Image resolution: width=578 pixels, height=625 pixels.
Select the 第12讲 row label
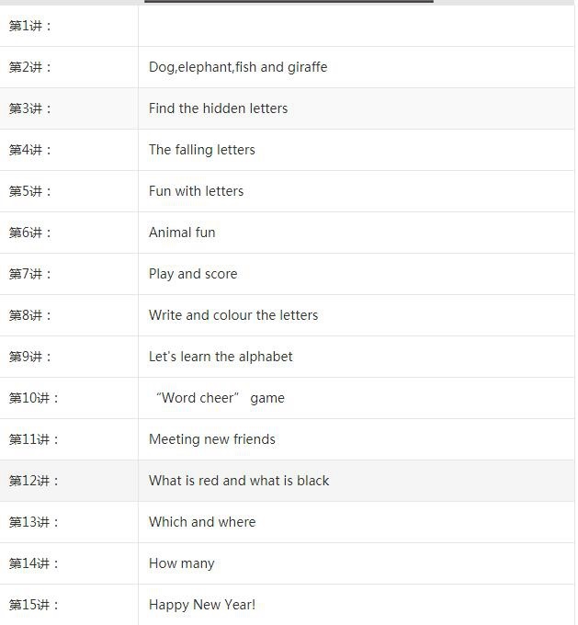[x=34, y=481]
